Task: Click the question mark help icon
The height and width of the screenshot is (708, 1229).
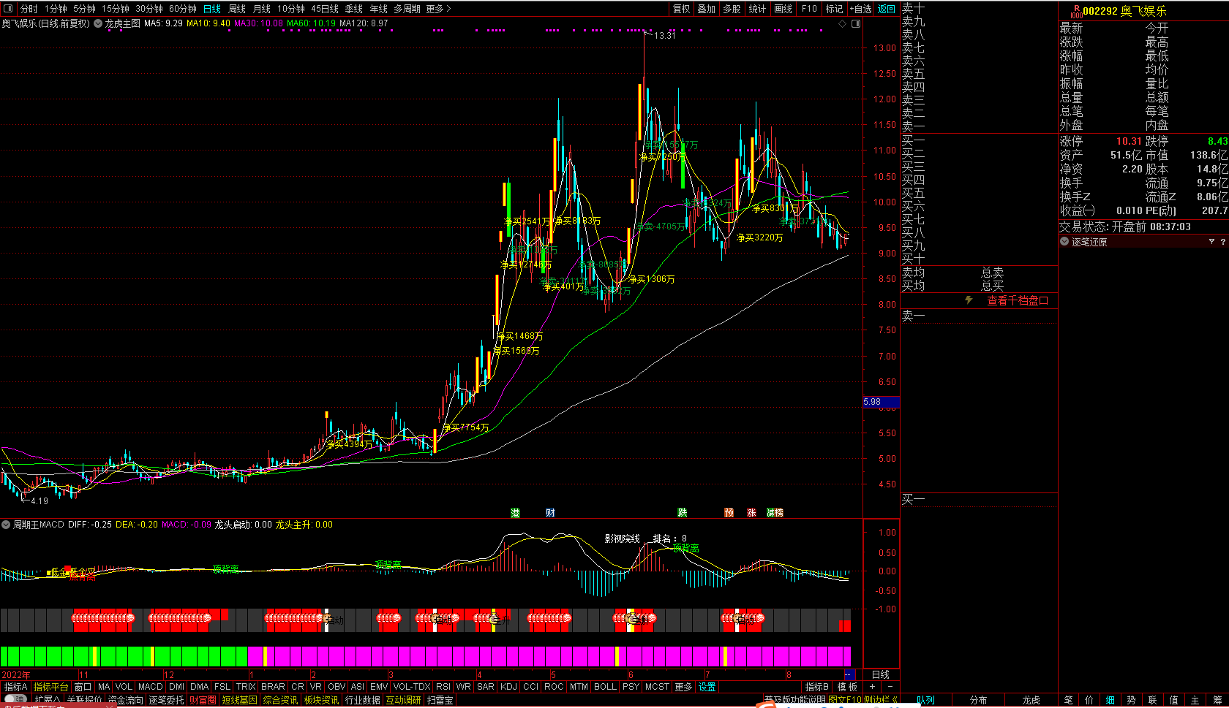Action: coord(1222,241)
